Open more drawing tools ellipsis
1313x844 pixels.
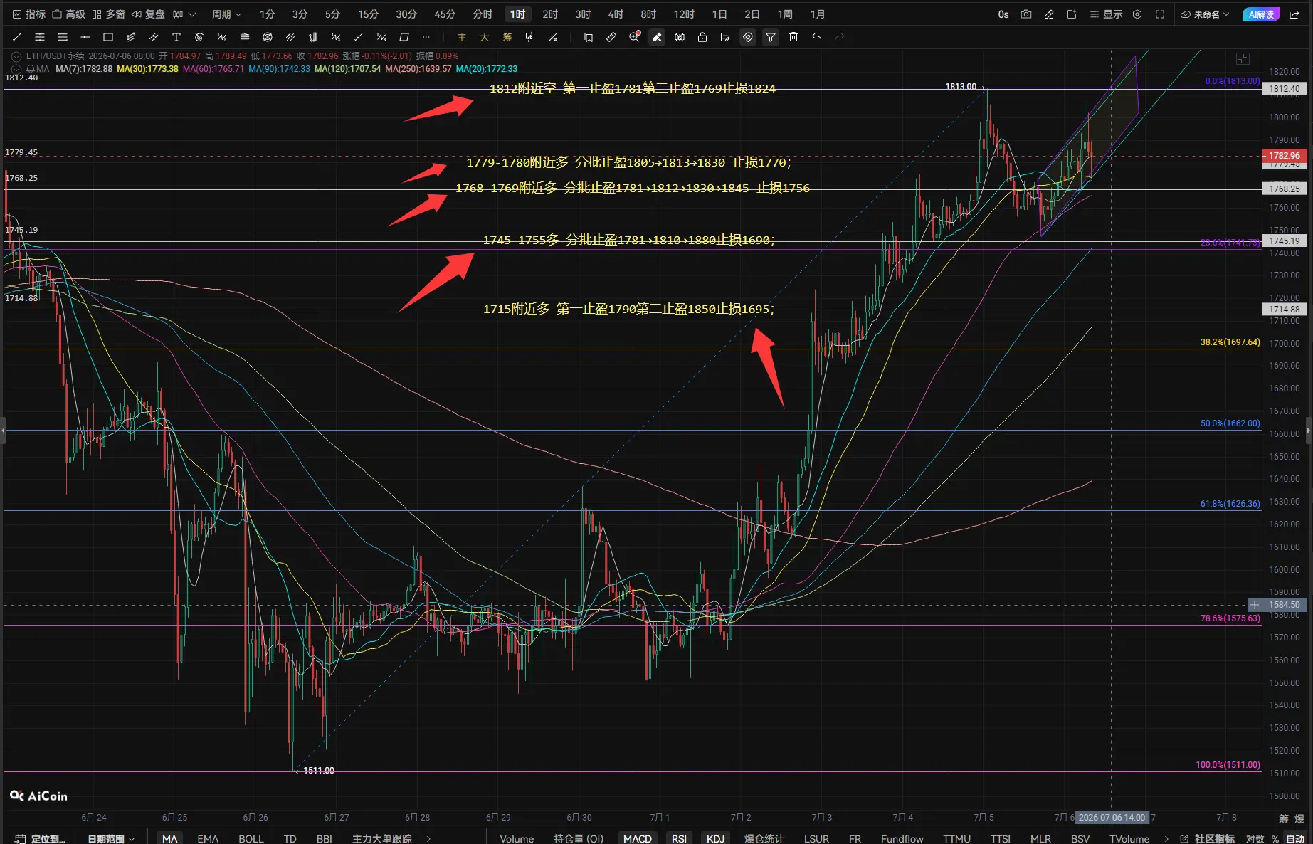point(426,37)
